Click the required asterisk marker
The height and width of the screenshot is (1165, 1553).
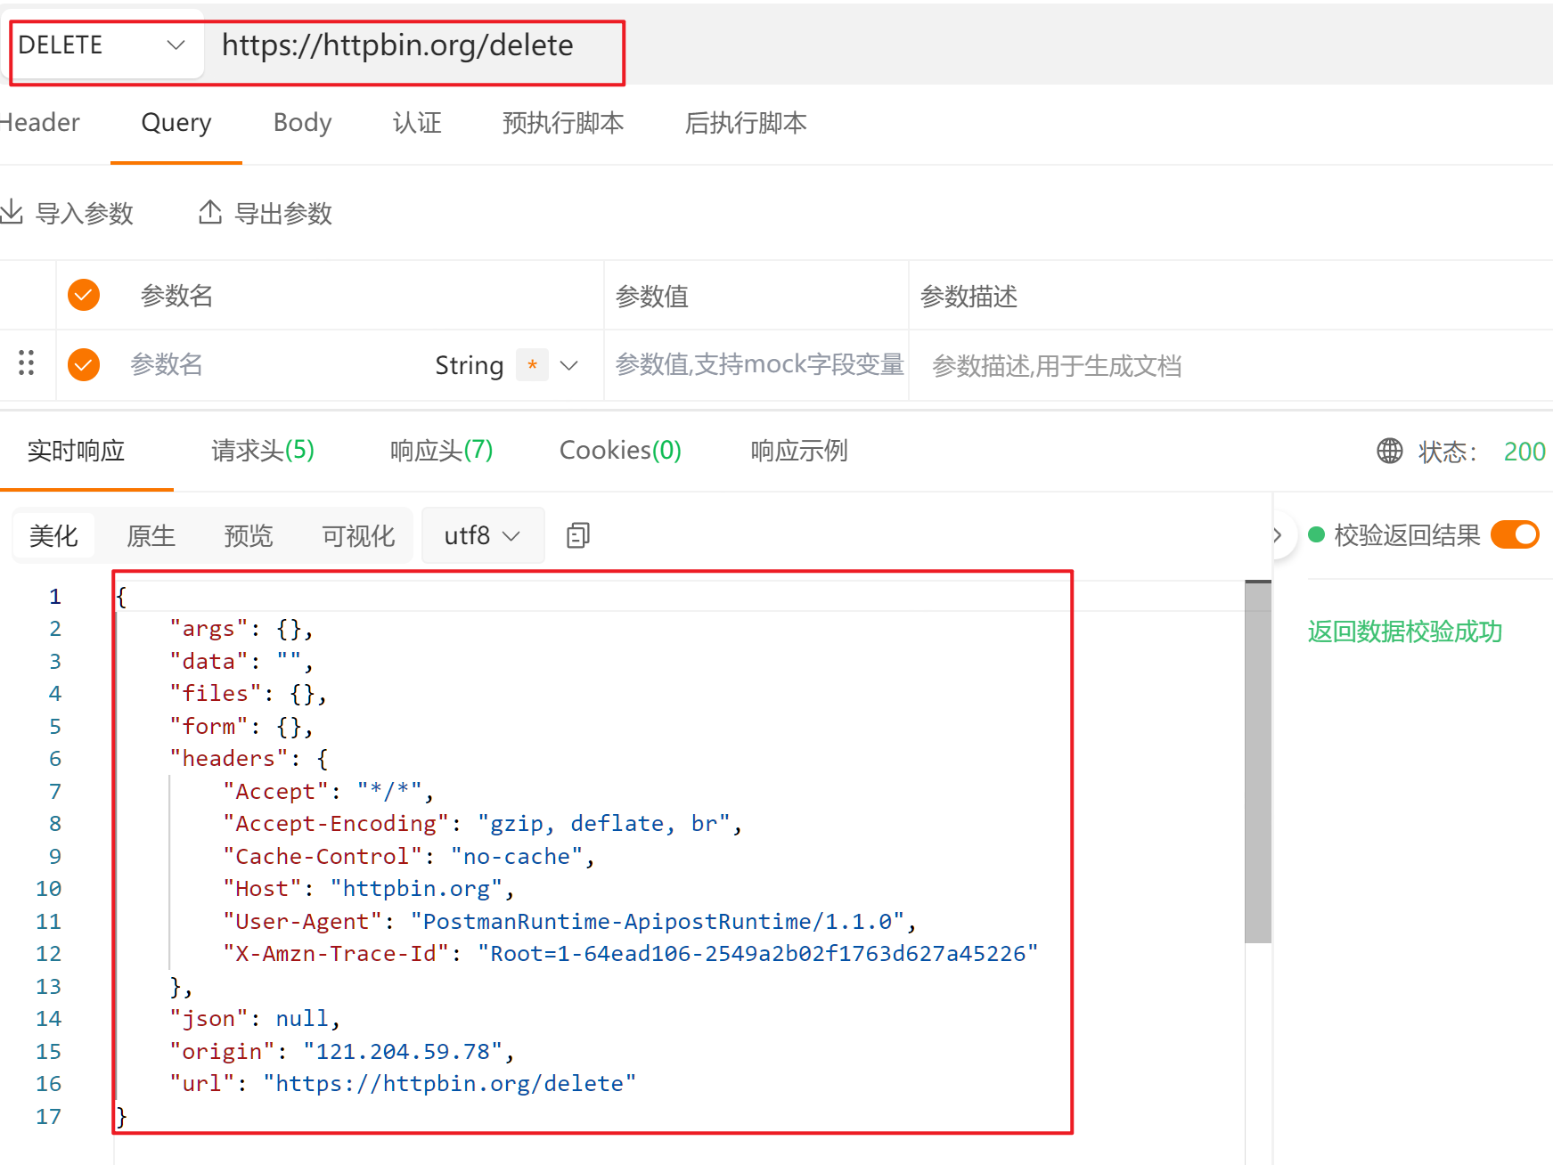coord(532,364)
